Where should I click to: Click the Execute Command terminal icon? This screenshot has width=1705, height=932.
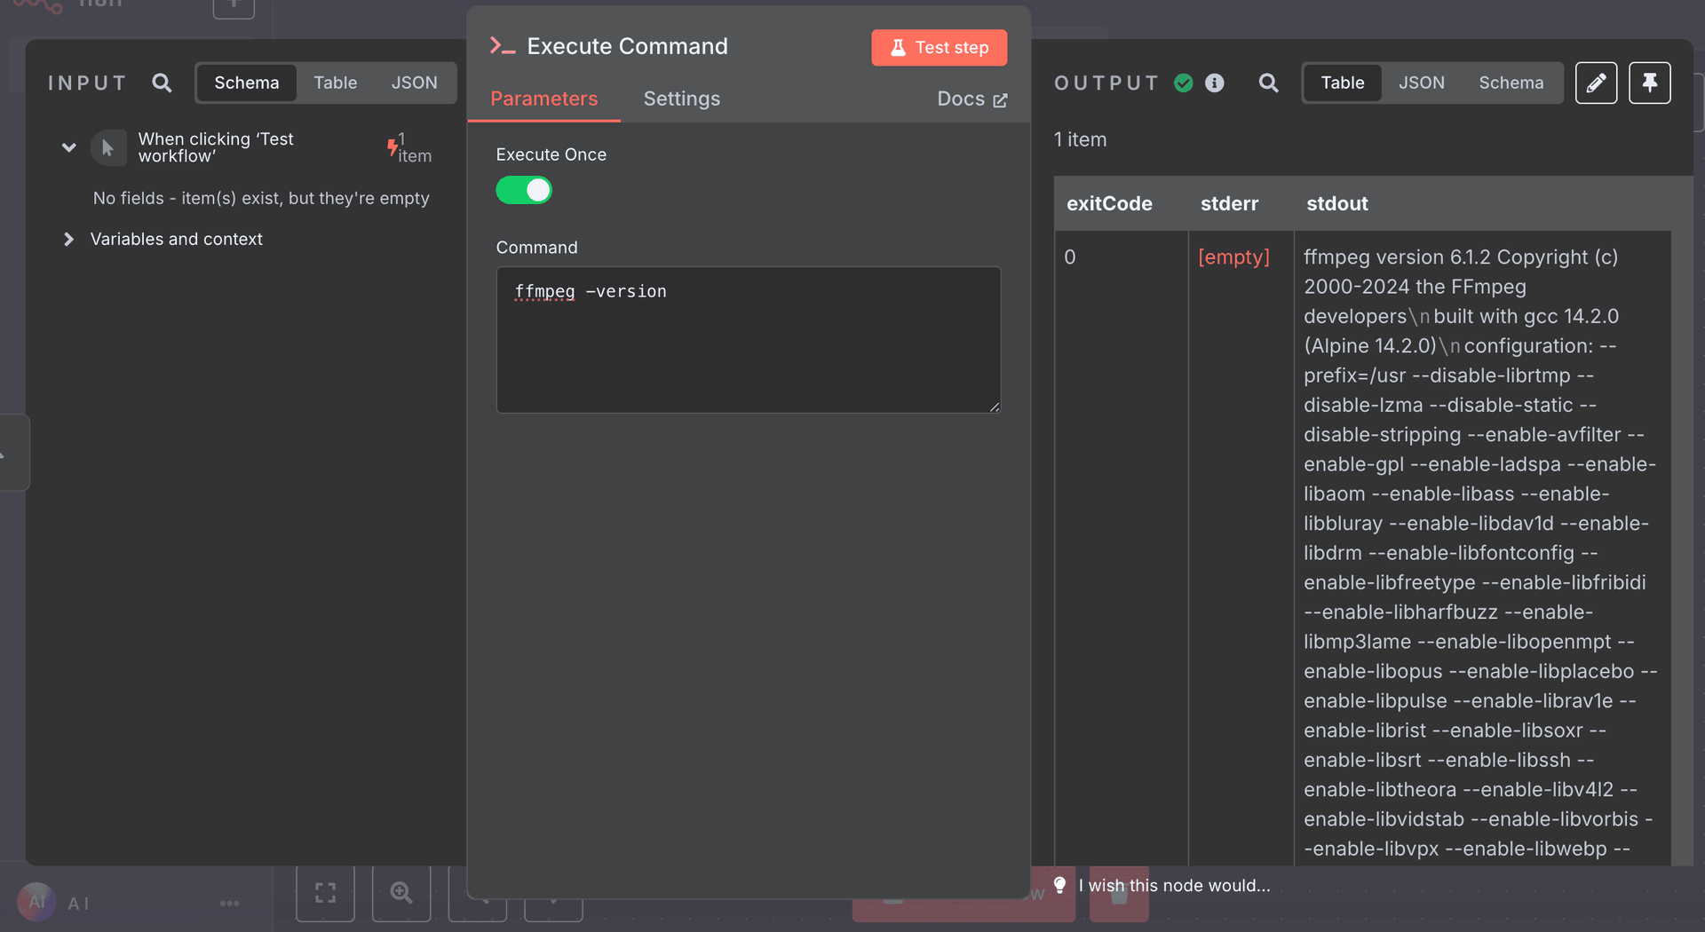503,46
